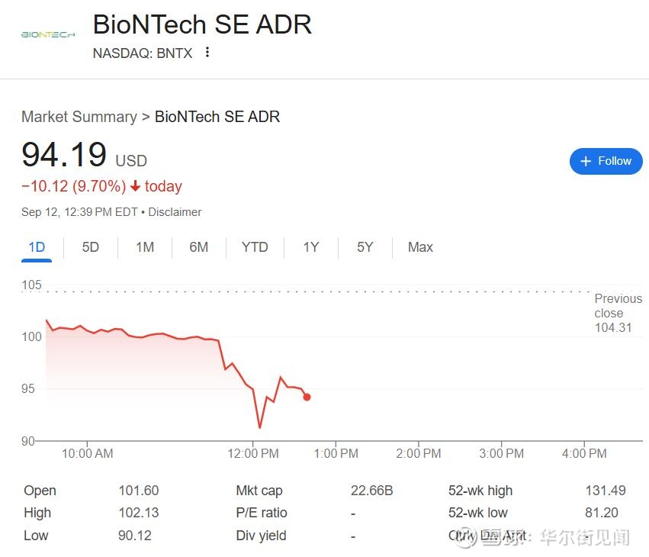
Task: Open the three-dot more options menu
Action: (207, 53)
